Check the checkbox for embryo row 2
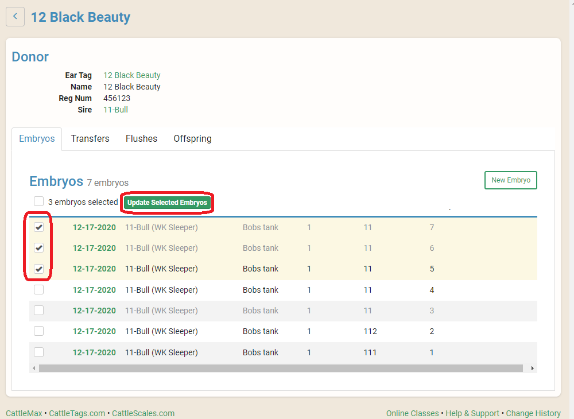574x419 pixels. coord(39,331)
